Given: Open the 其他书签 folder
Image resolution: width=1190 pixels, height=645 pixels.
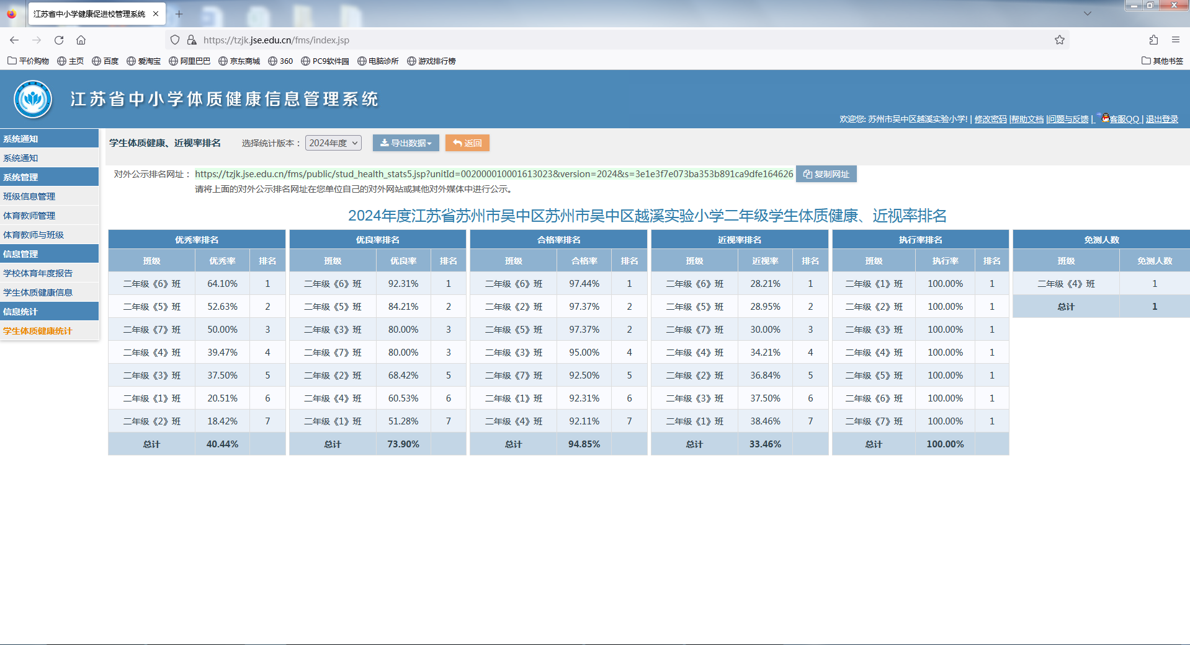Looking at the screenshot, I should [1162, 61].
